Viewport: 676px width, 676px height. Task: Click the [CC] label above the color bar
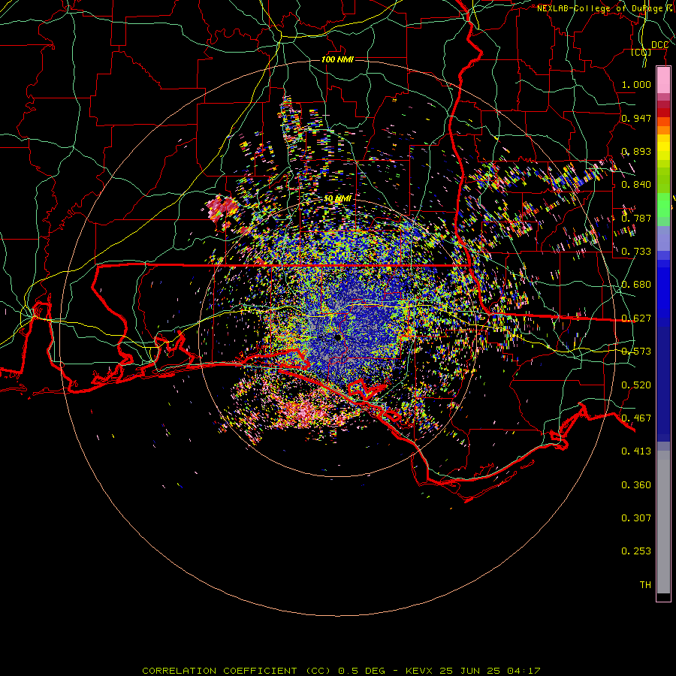coord(641,52)
